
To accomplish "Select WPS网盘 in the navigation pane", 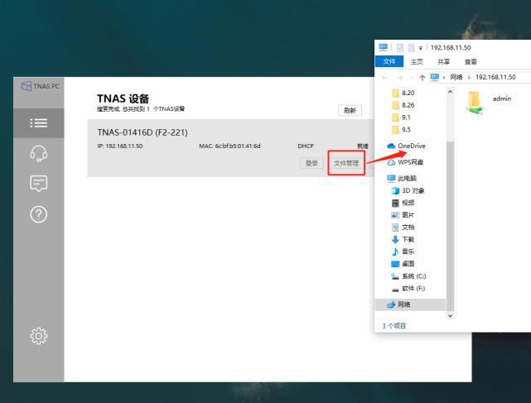I will 412,162.
